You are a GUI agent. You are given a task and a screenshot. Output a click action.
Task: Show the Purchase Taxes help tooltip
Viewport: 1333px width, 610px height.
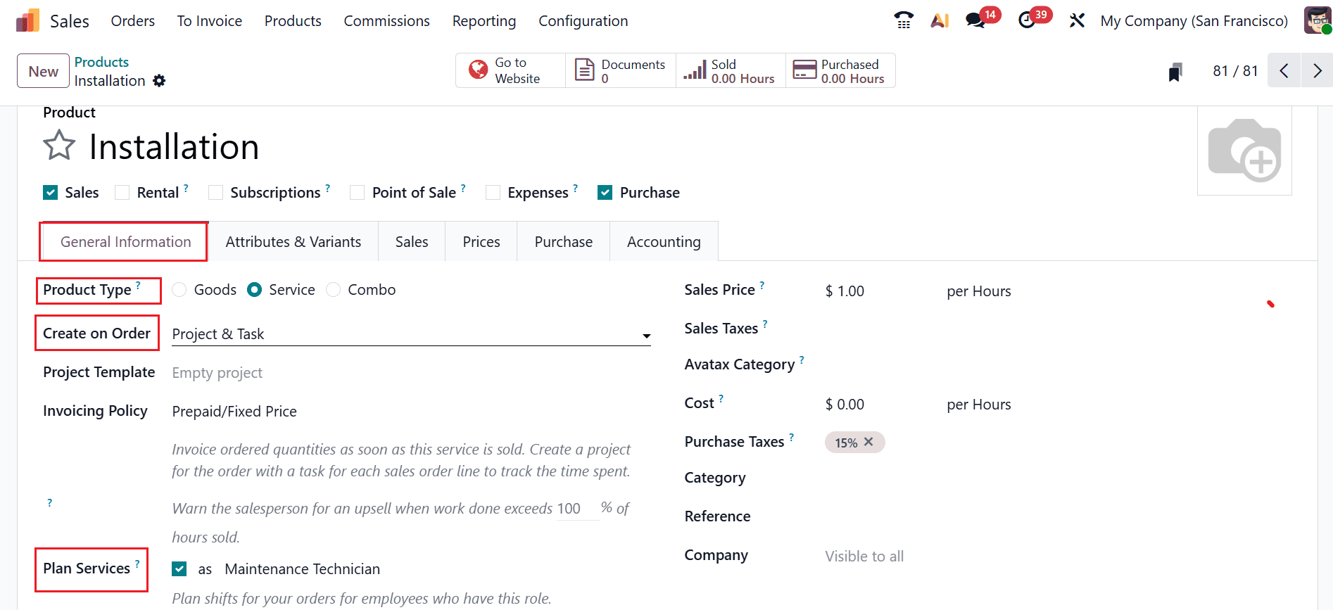coord(791,437)
